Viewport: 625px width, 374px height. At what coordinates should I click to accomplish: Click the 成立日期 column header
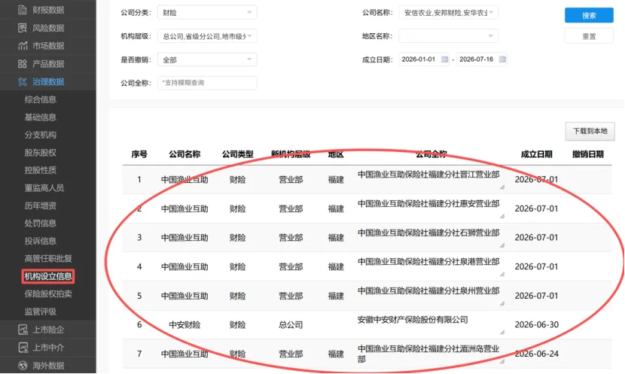click(536, 154)
